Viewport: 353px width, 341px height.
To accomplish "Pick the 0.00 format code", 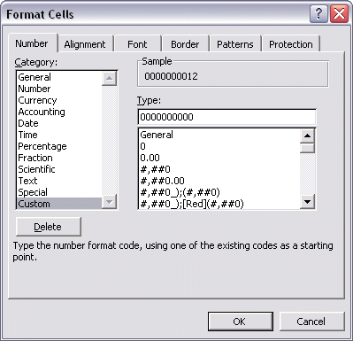I will tap(150, 158).
